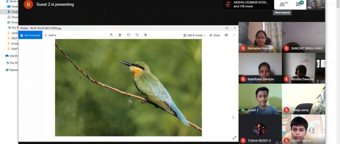Open Screenshots folder in File Explorer sidebar
Screen dimensions: 340x144
[13, 44]
